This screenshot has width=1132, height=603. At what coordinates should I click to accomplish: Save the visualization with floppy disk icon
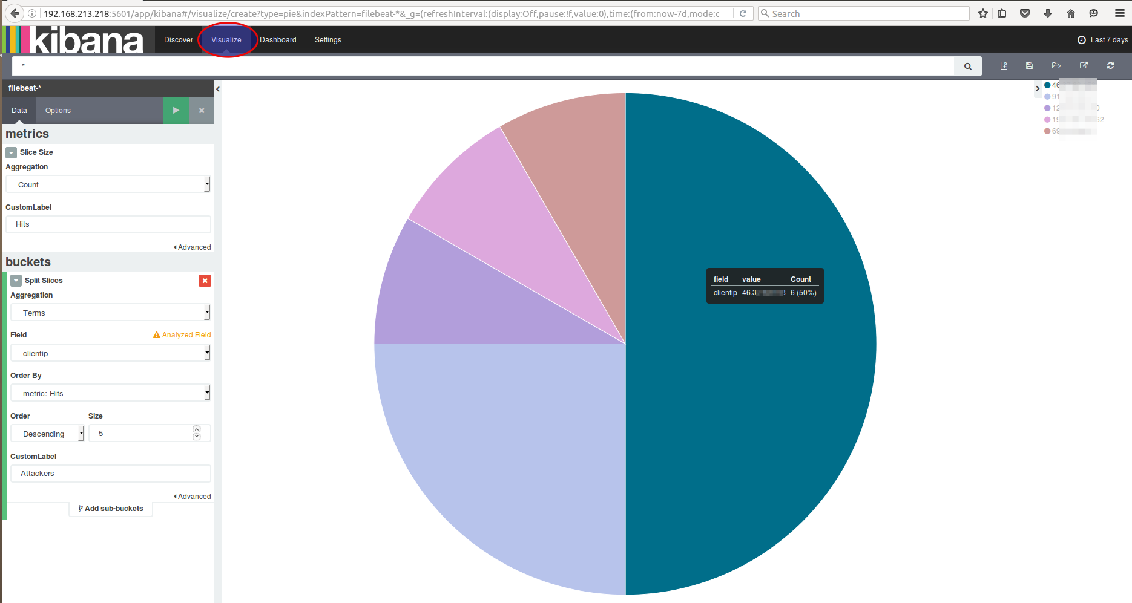click(x=1029, y=66)
